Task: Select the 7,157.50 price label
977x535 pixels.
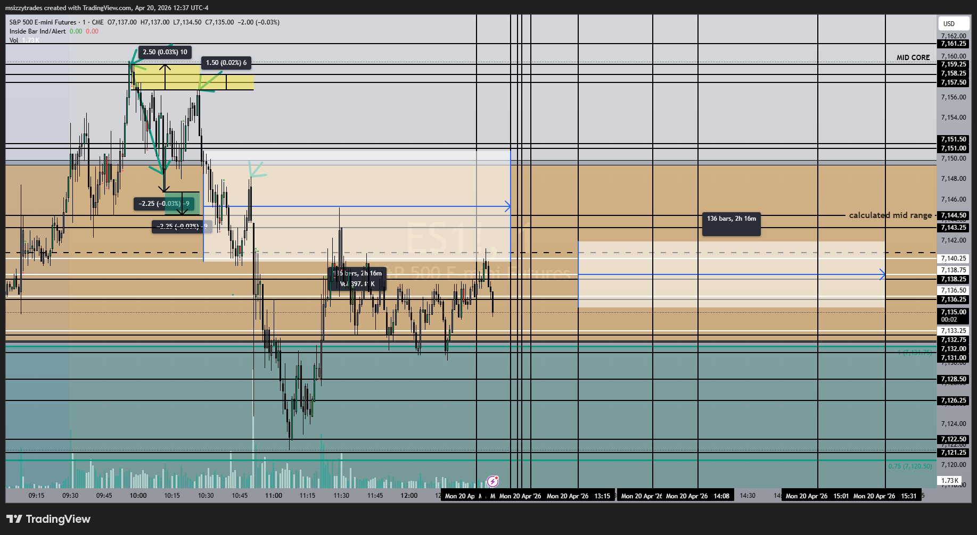Action: (954, 82)
